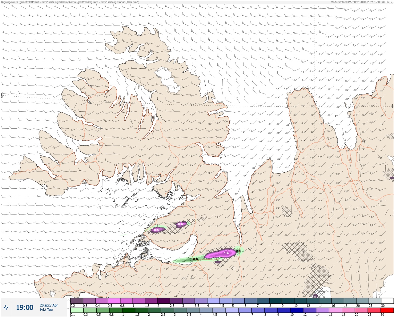
Task: Click the white 30 swatch in upper legend
Action: [x=387, y=301]
